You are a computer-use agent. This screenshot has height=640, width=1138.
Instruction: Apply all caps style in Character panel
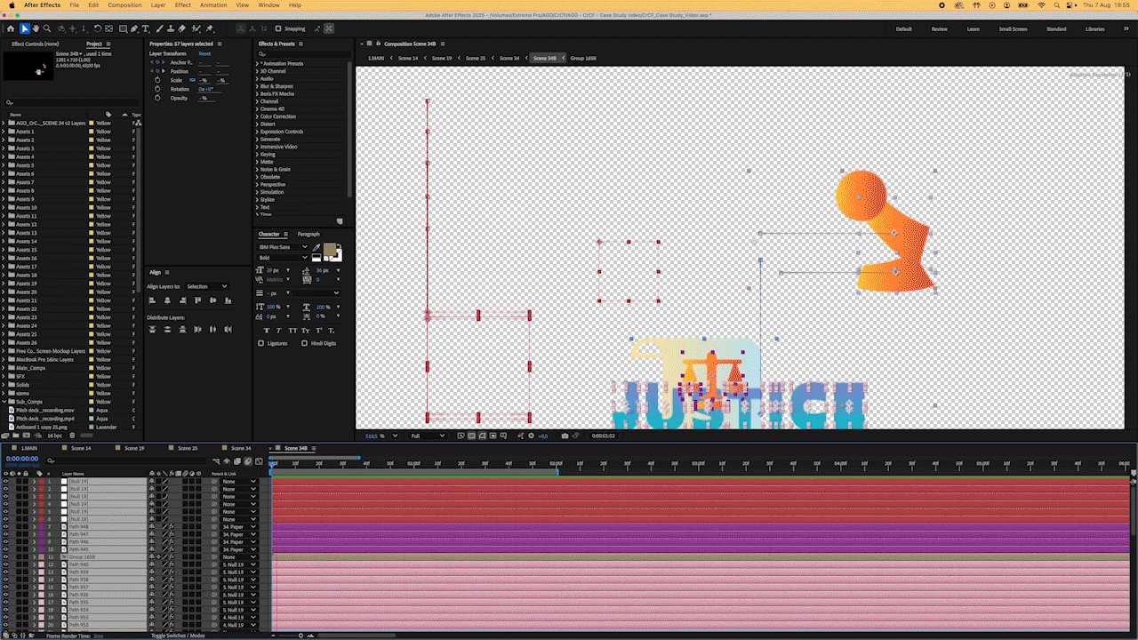point(293,331)
